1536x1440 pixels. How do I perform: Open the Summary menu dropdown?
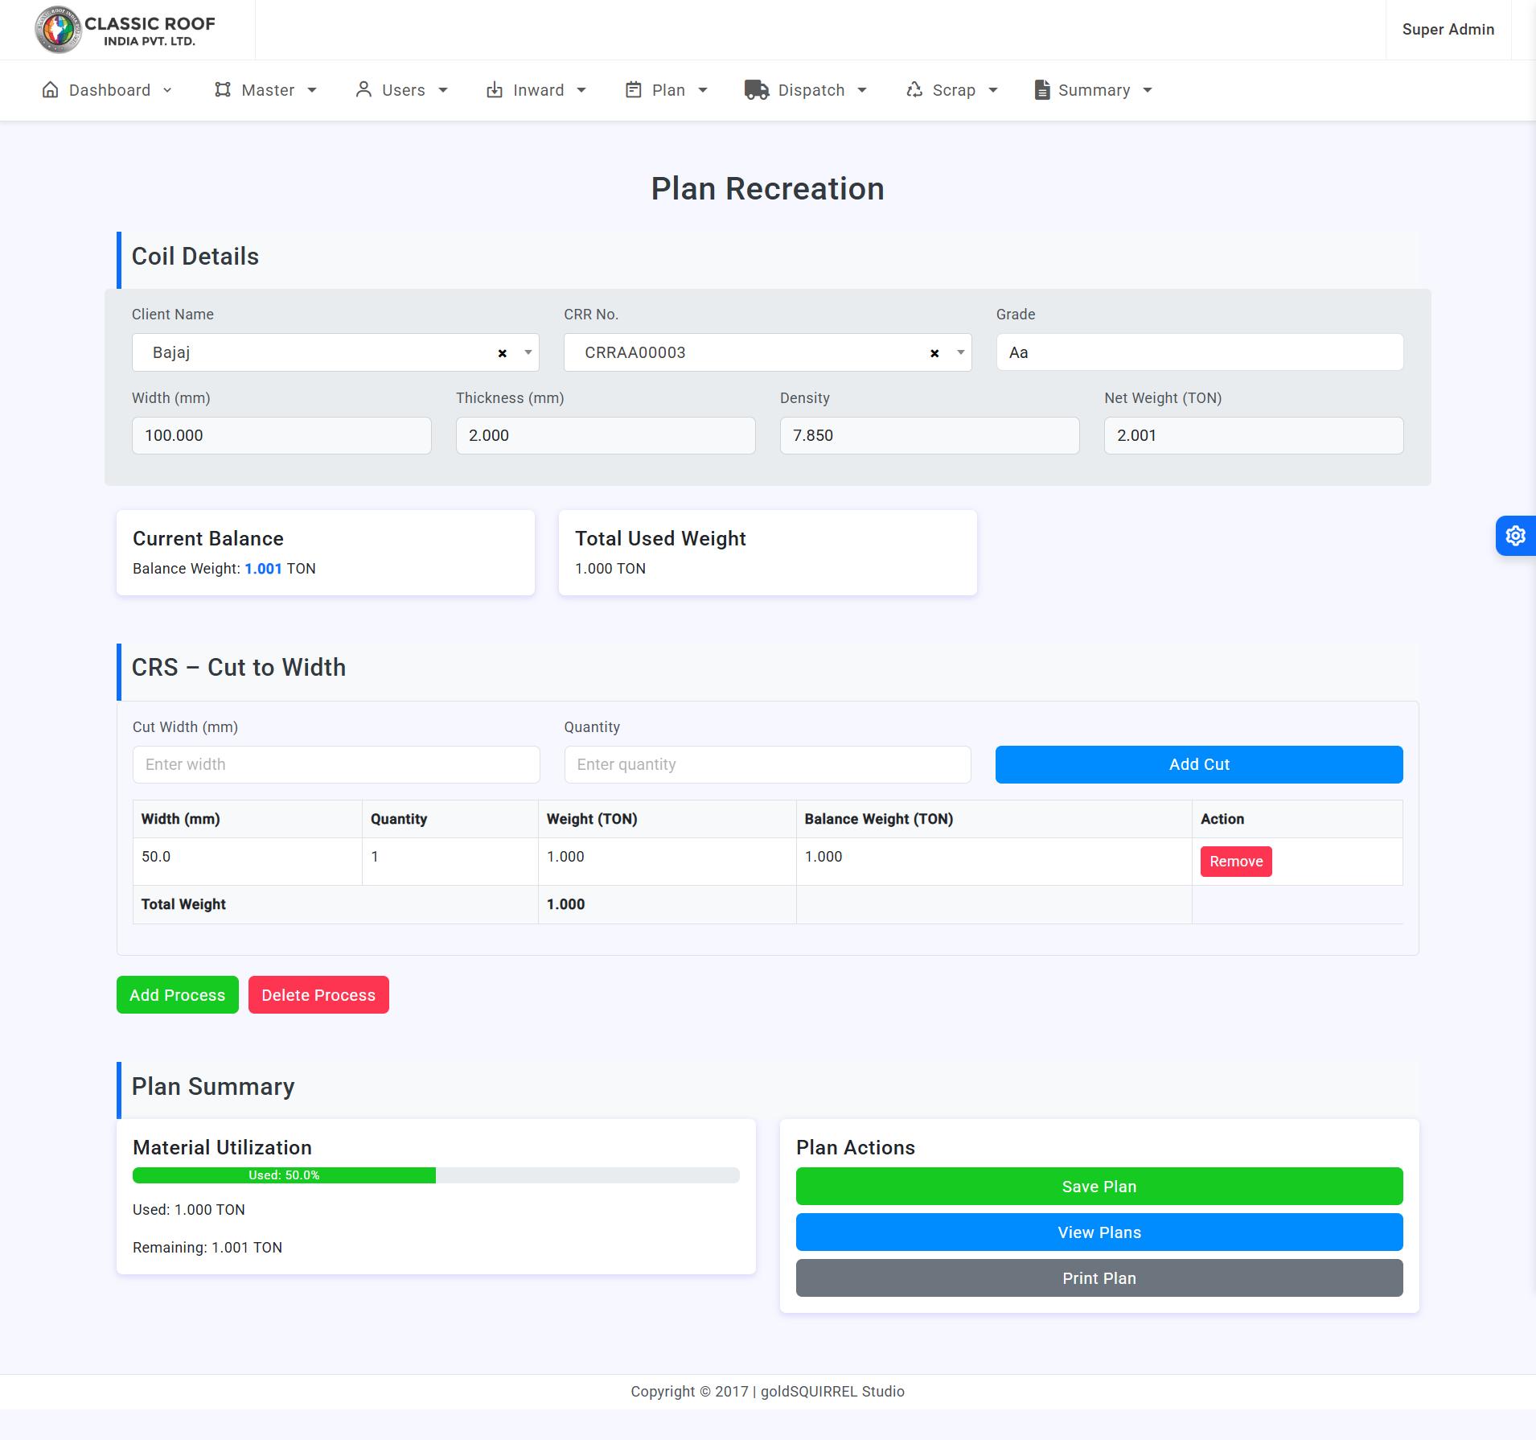coord(1094,90)
